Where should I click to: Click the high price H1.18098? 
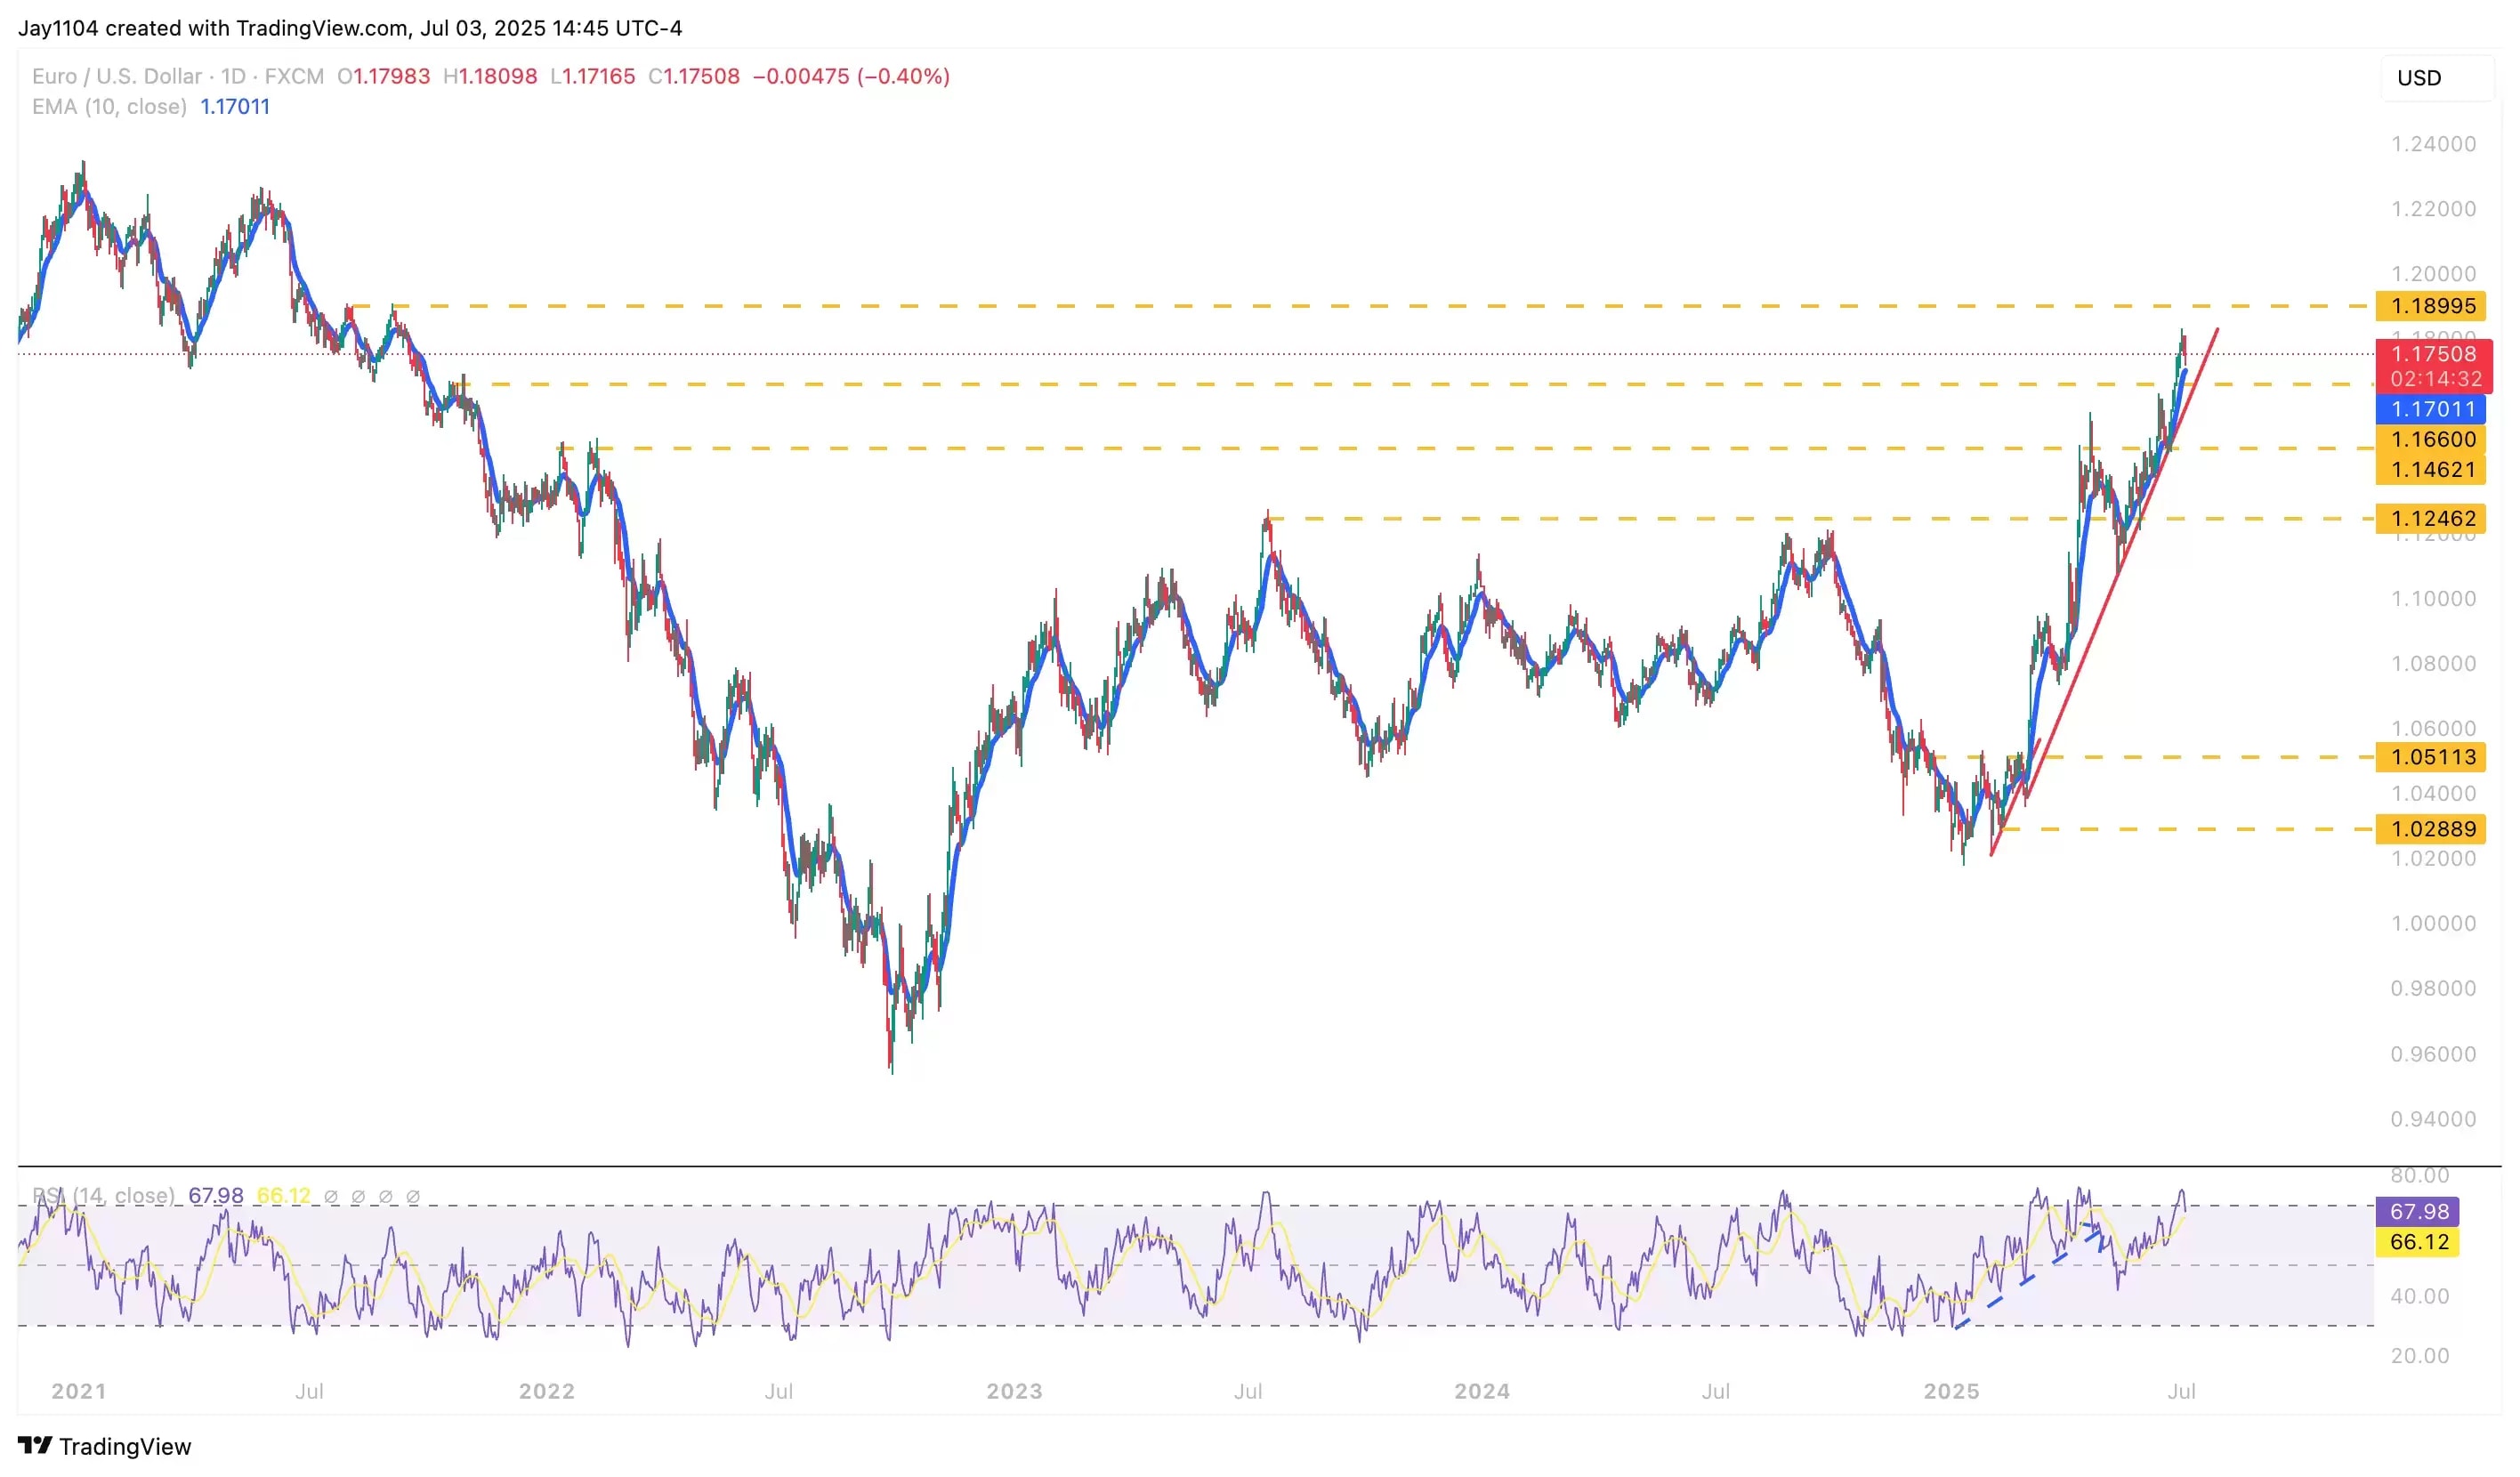click(490, 76)
